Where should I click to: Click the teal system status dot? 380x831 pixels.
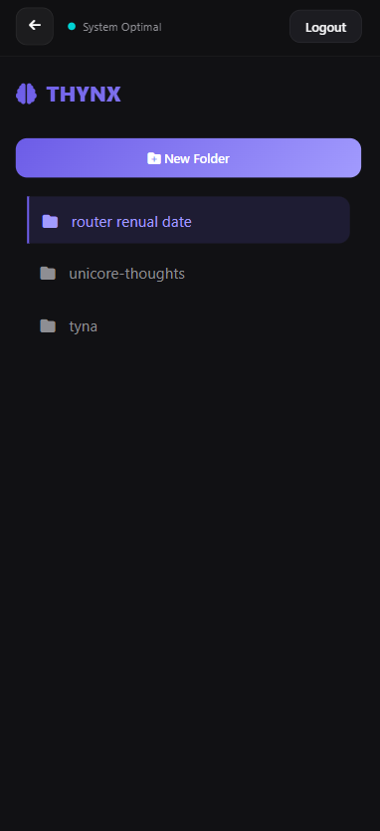pyautogui.click(x=72, y=27)
